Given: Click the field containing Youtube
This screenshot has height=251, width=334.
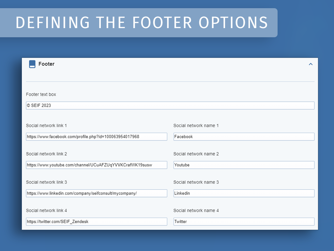Looking at the screenshot, I should (244, 165).
